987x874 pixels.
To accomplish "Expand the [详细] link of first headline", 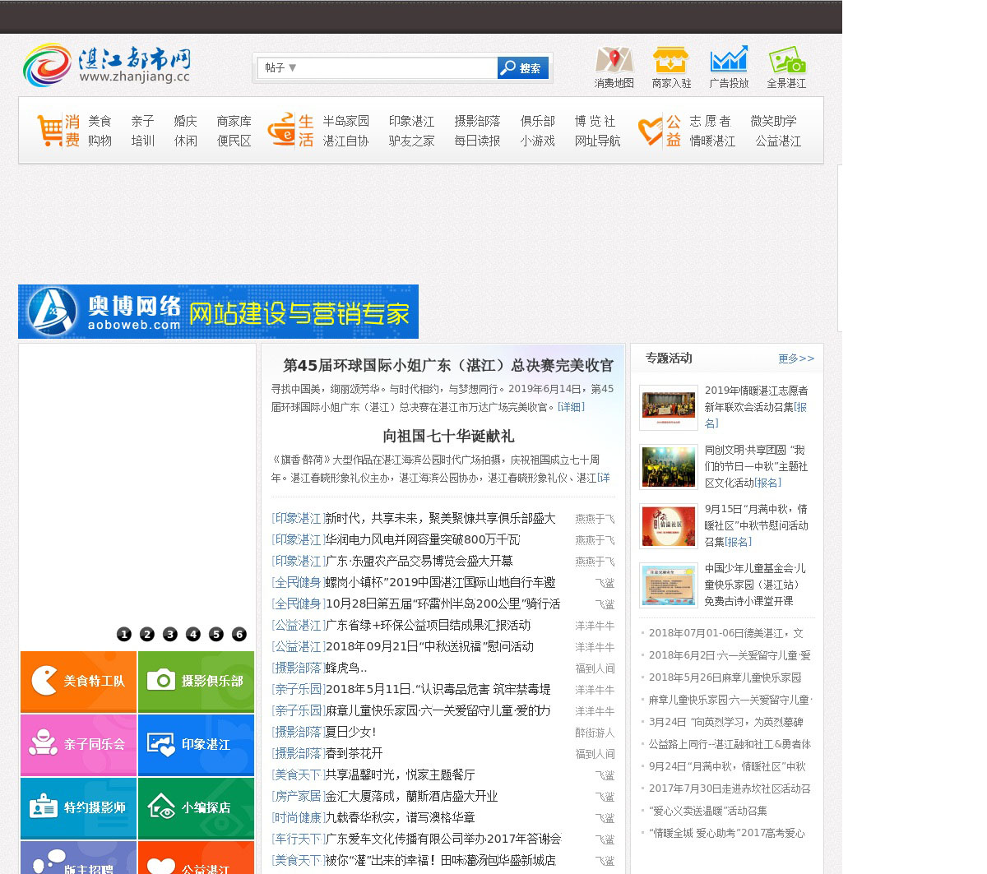I will 571,407.
